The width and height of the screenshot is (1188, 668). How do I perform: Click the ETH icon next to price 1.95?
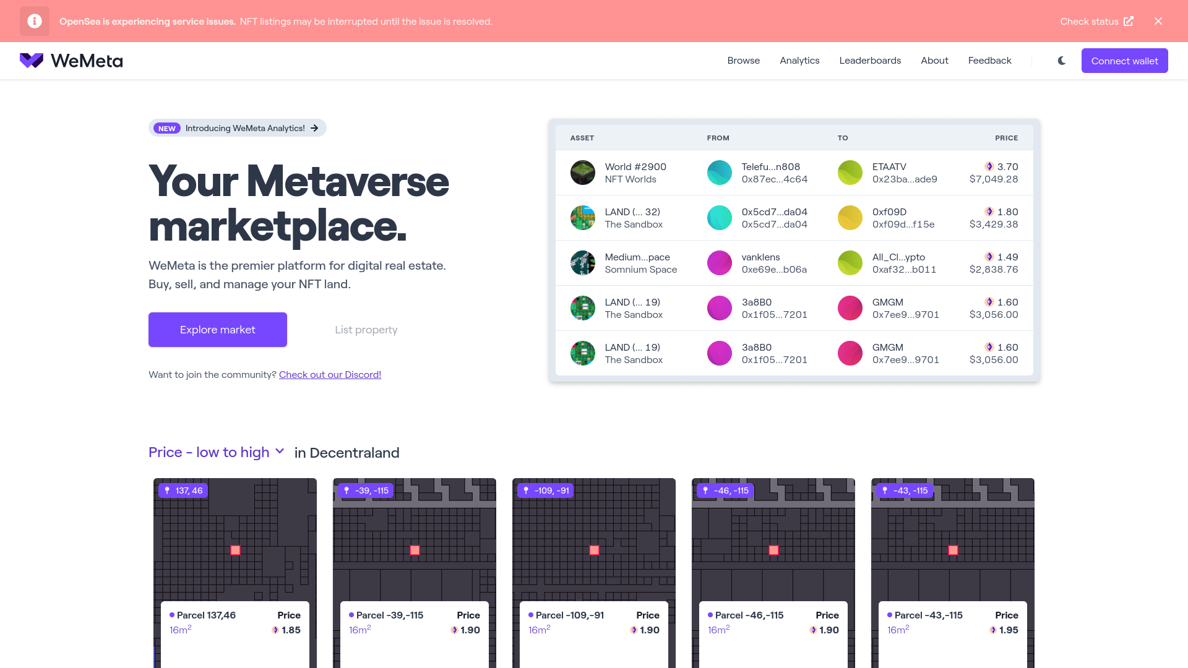(x=993, y=630)
